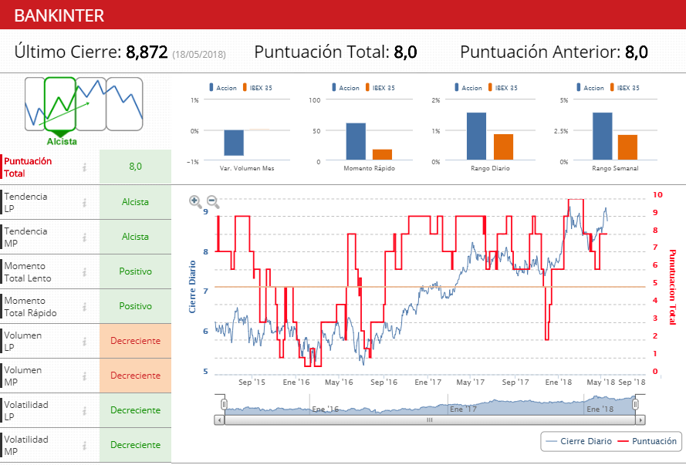Click the orange IBEX 35 bar in Momento Rápido
Screen dimensions: 686x465
[383, 155]
